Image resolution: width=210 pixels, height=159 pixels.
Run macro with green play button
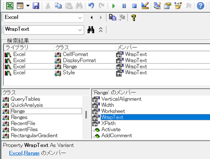click(113, 6)
